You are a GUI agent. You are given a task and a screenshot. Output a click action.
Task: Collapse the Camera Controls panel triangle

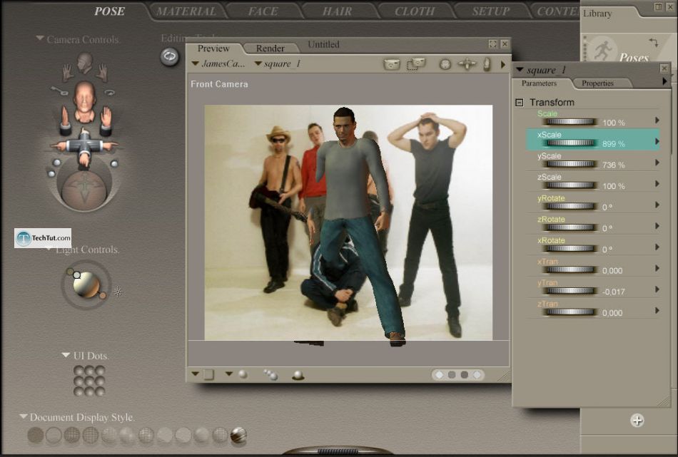(x=40, y=38)
